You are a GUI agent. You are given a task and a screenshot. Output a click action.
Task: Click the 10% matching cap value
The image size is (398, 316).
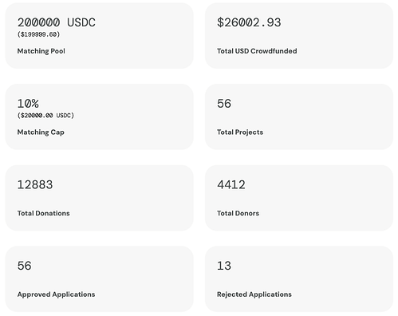click(x=28, y=104)
